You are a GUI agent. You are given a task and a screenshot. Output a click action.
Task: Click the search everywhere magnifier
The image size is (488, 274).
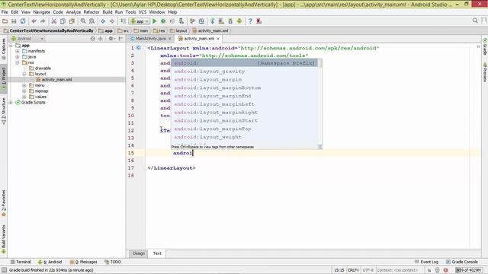click(475, 21)
